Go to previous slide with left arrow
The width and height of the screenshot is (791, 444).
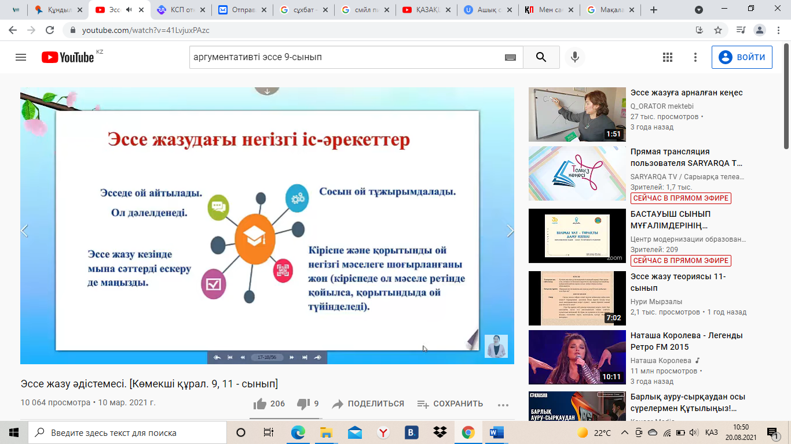[x=24, y=231]
